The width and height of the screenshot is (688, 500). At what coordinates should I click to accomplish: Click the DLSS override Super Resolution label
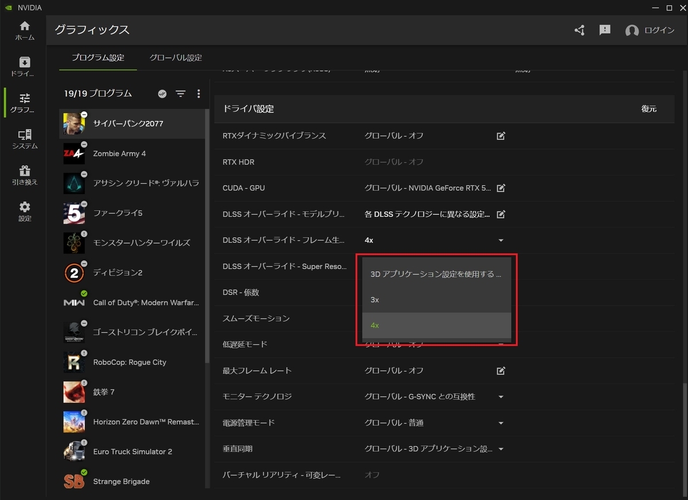tap(285, 267)
